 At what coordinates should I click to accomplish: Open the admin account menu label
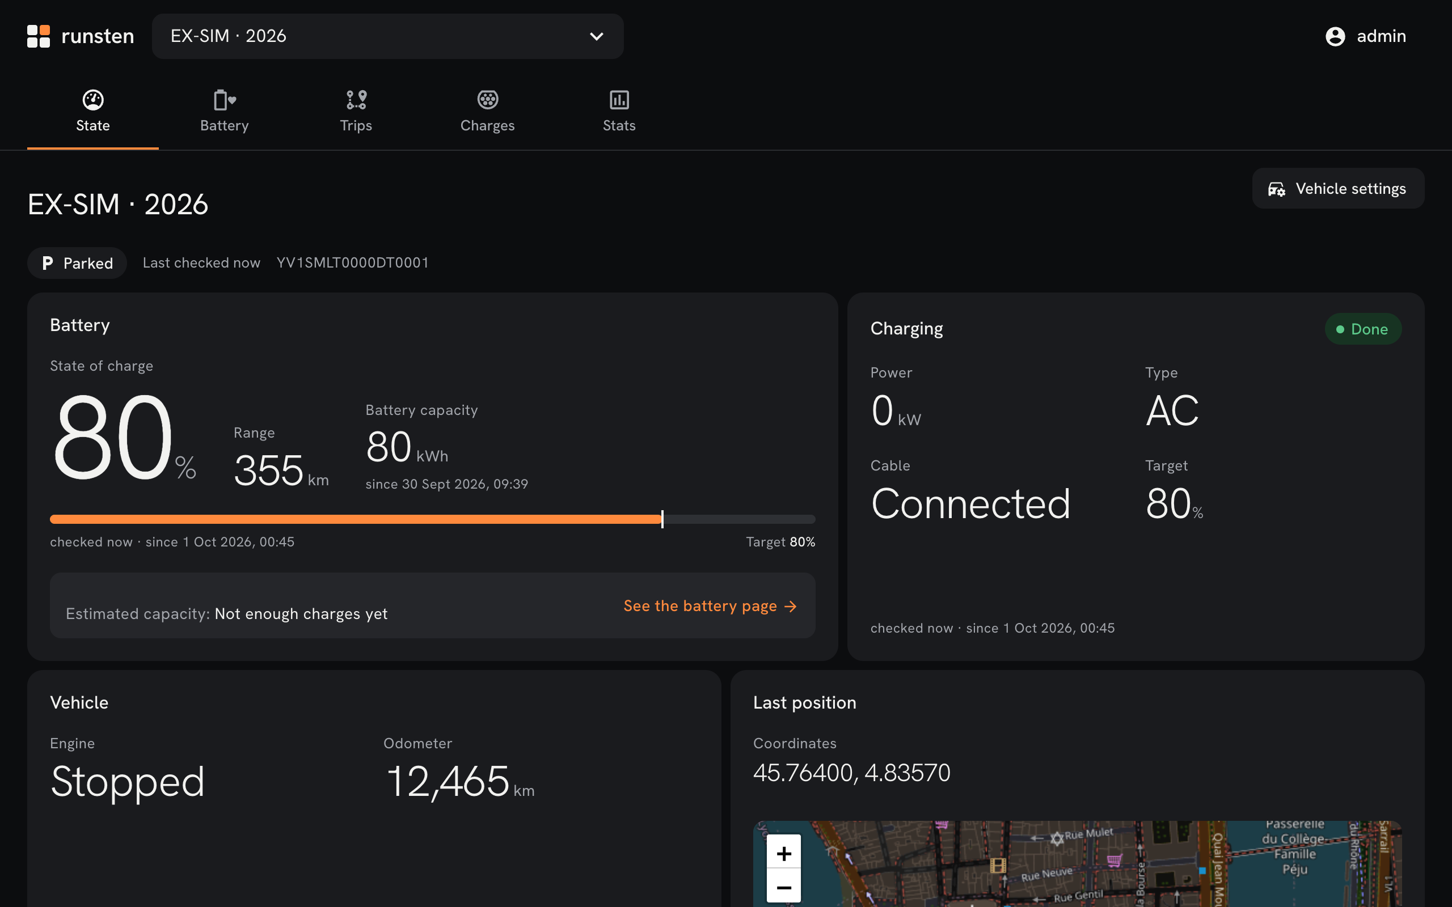click(x=1381, y=36)
